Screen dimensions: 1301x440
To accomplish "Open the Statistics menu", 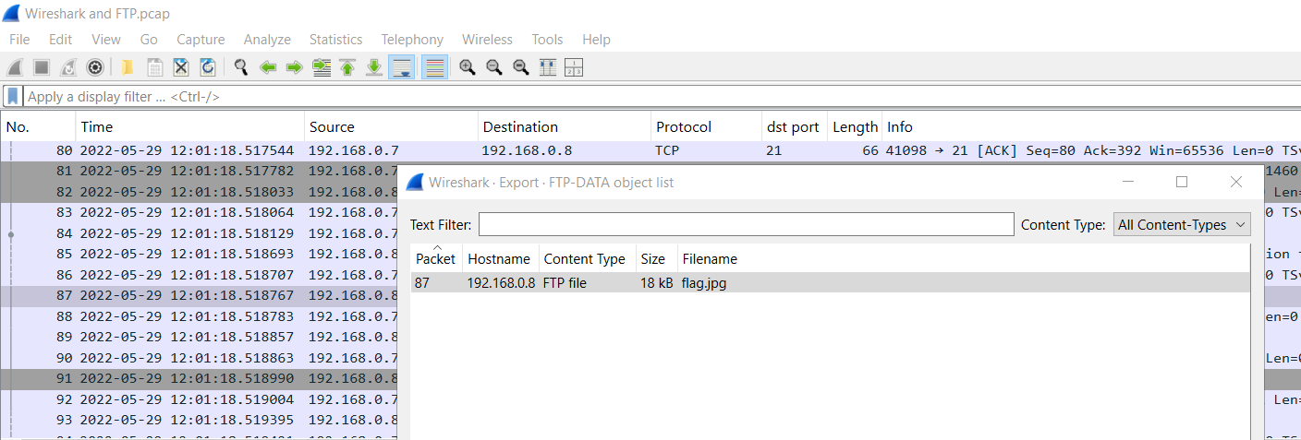I will click(x=335, y=40).
